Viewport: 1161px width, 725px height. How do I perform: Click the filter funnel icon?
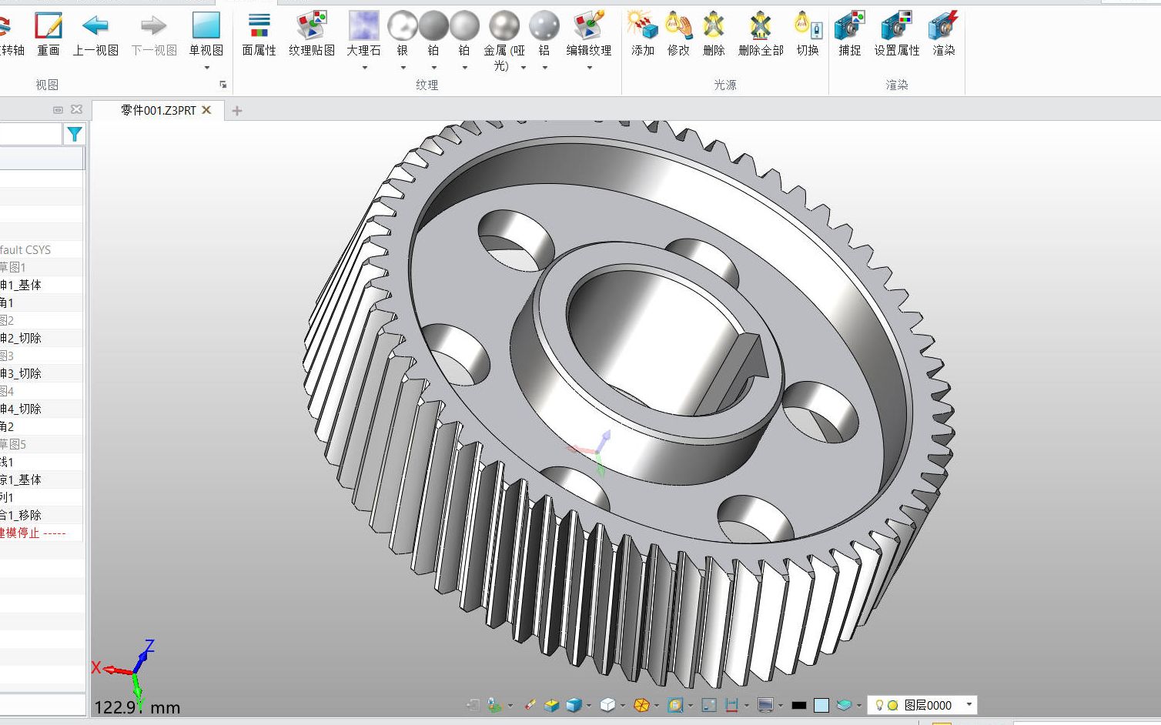tap(75, 135)
